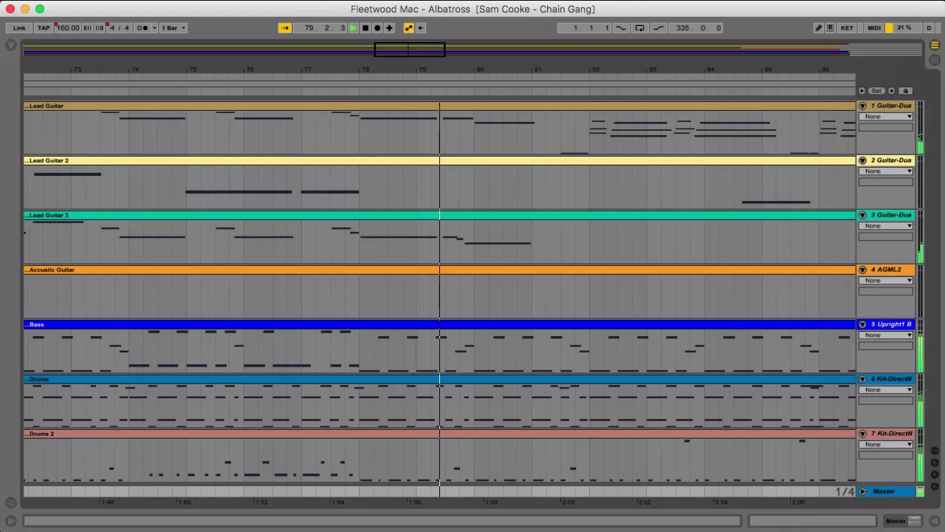Toggle the Loop switch

[x=639, y=28]
